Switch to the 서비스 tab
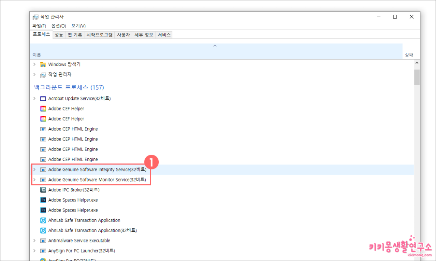436x261 pixels. click(164, 35)
